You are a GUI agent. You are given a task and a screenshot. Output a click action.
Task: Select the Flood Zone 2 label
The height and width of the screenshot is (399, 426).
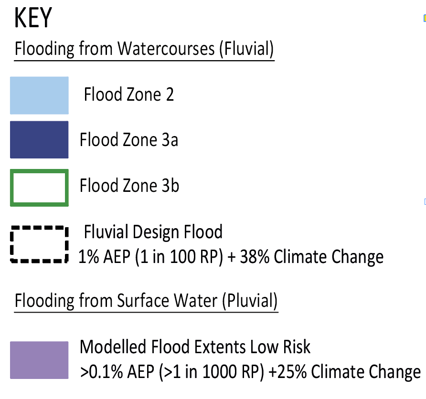click(x=129, y=94)
